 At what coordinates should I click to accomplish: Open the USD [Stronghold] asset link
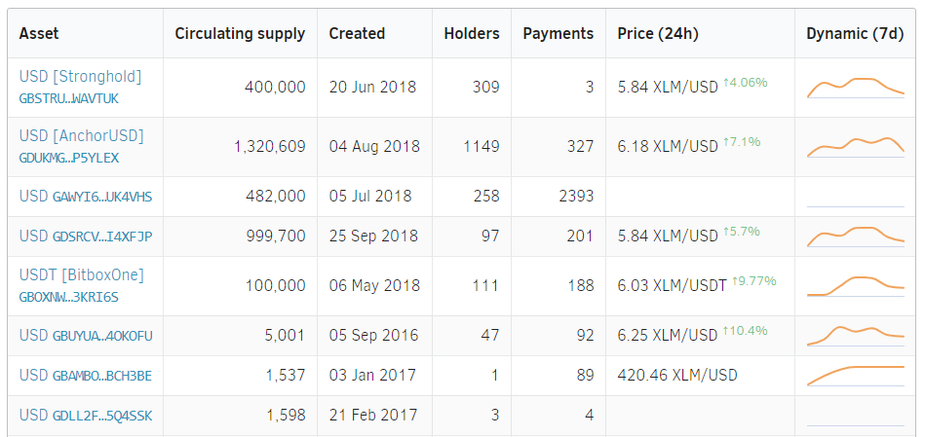80,77
